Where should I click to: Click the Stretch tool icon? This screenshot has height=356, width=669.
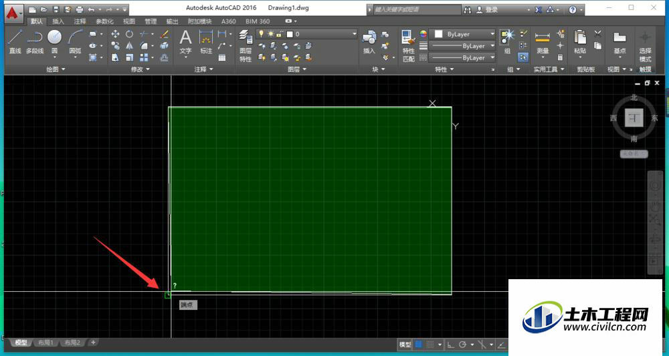tap(115, 57)
